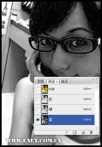Viewport: 102px width, 147px height.
Task: Toggle visibility of the 红 channel
Action: click(38, 99)
